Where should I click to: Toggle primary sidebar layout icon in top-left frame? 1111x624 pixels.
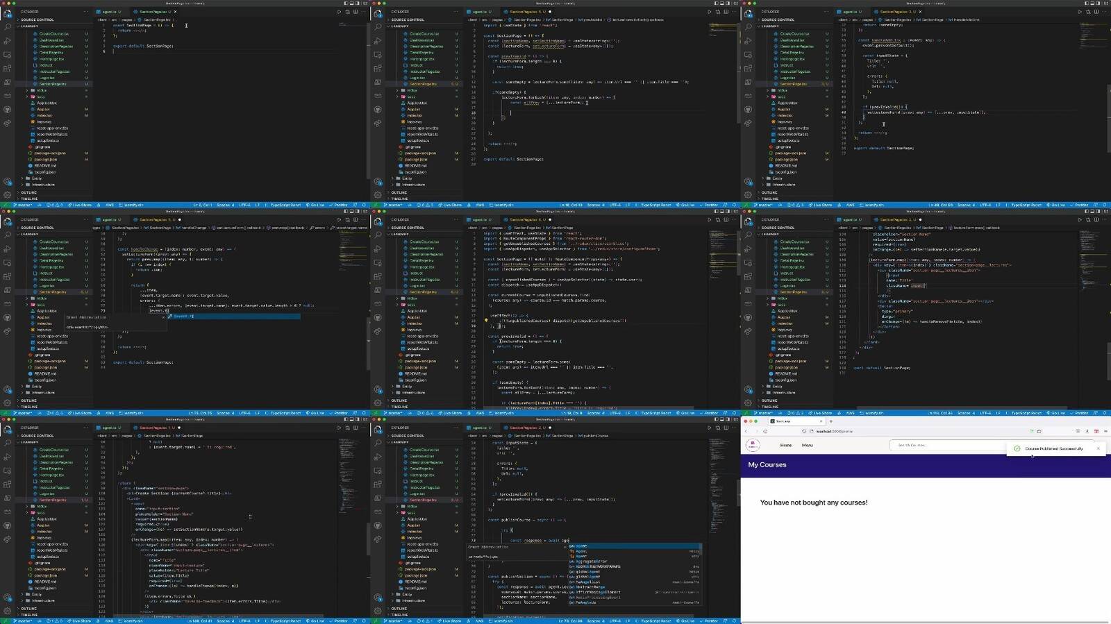pos(345,3)
